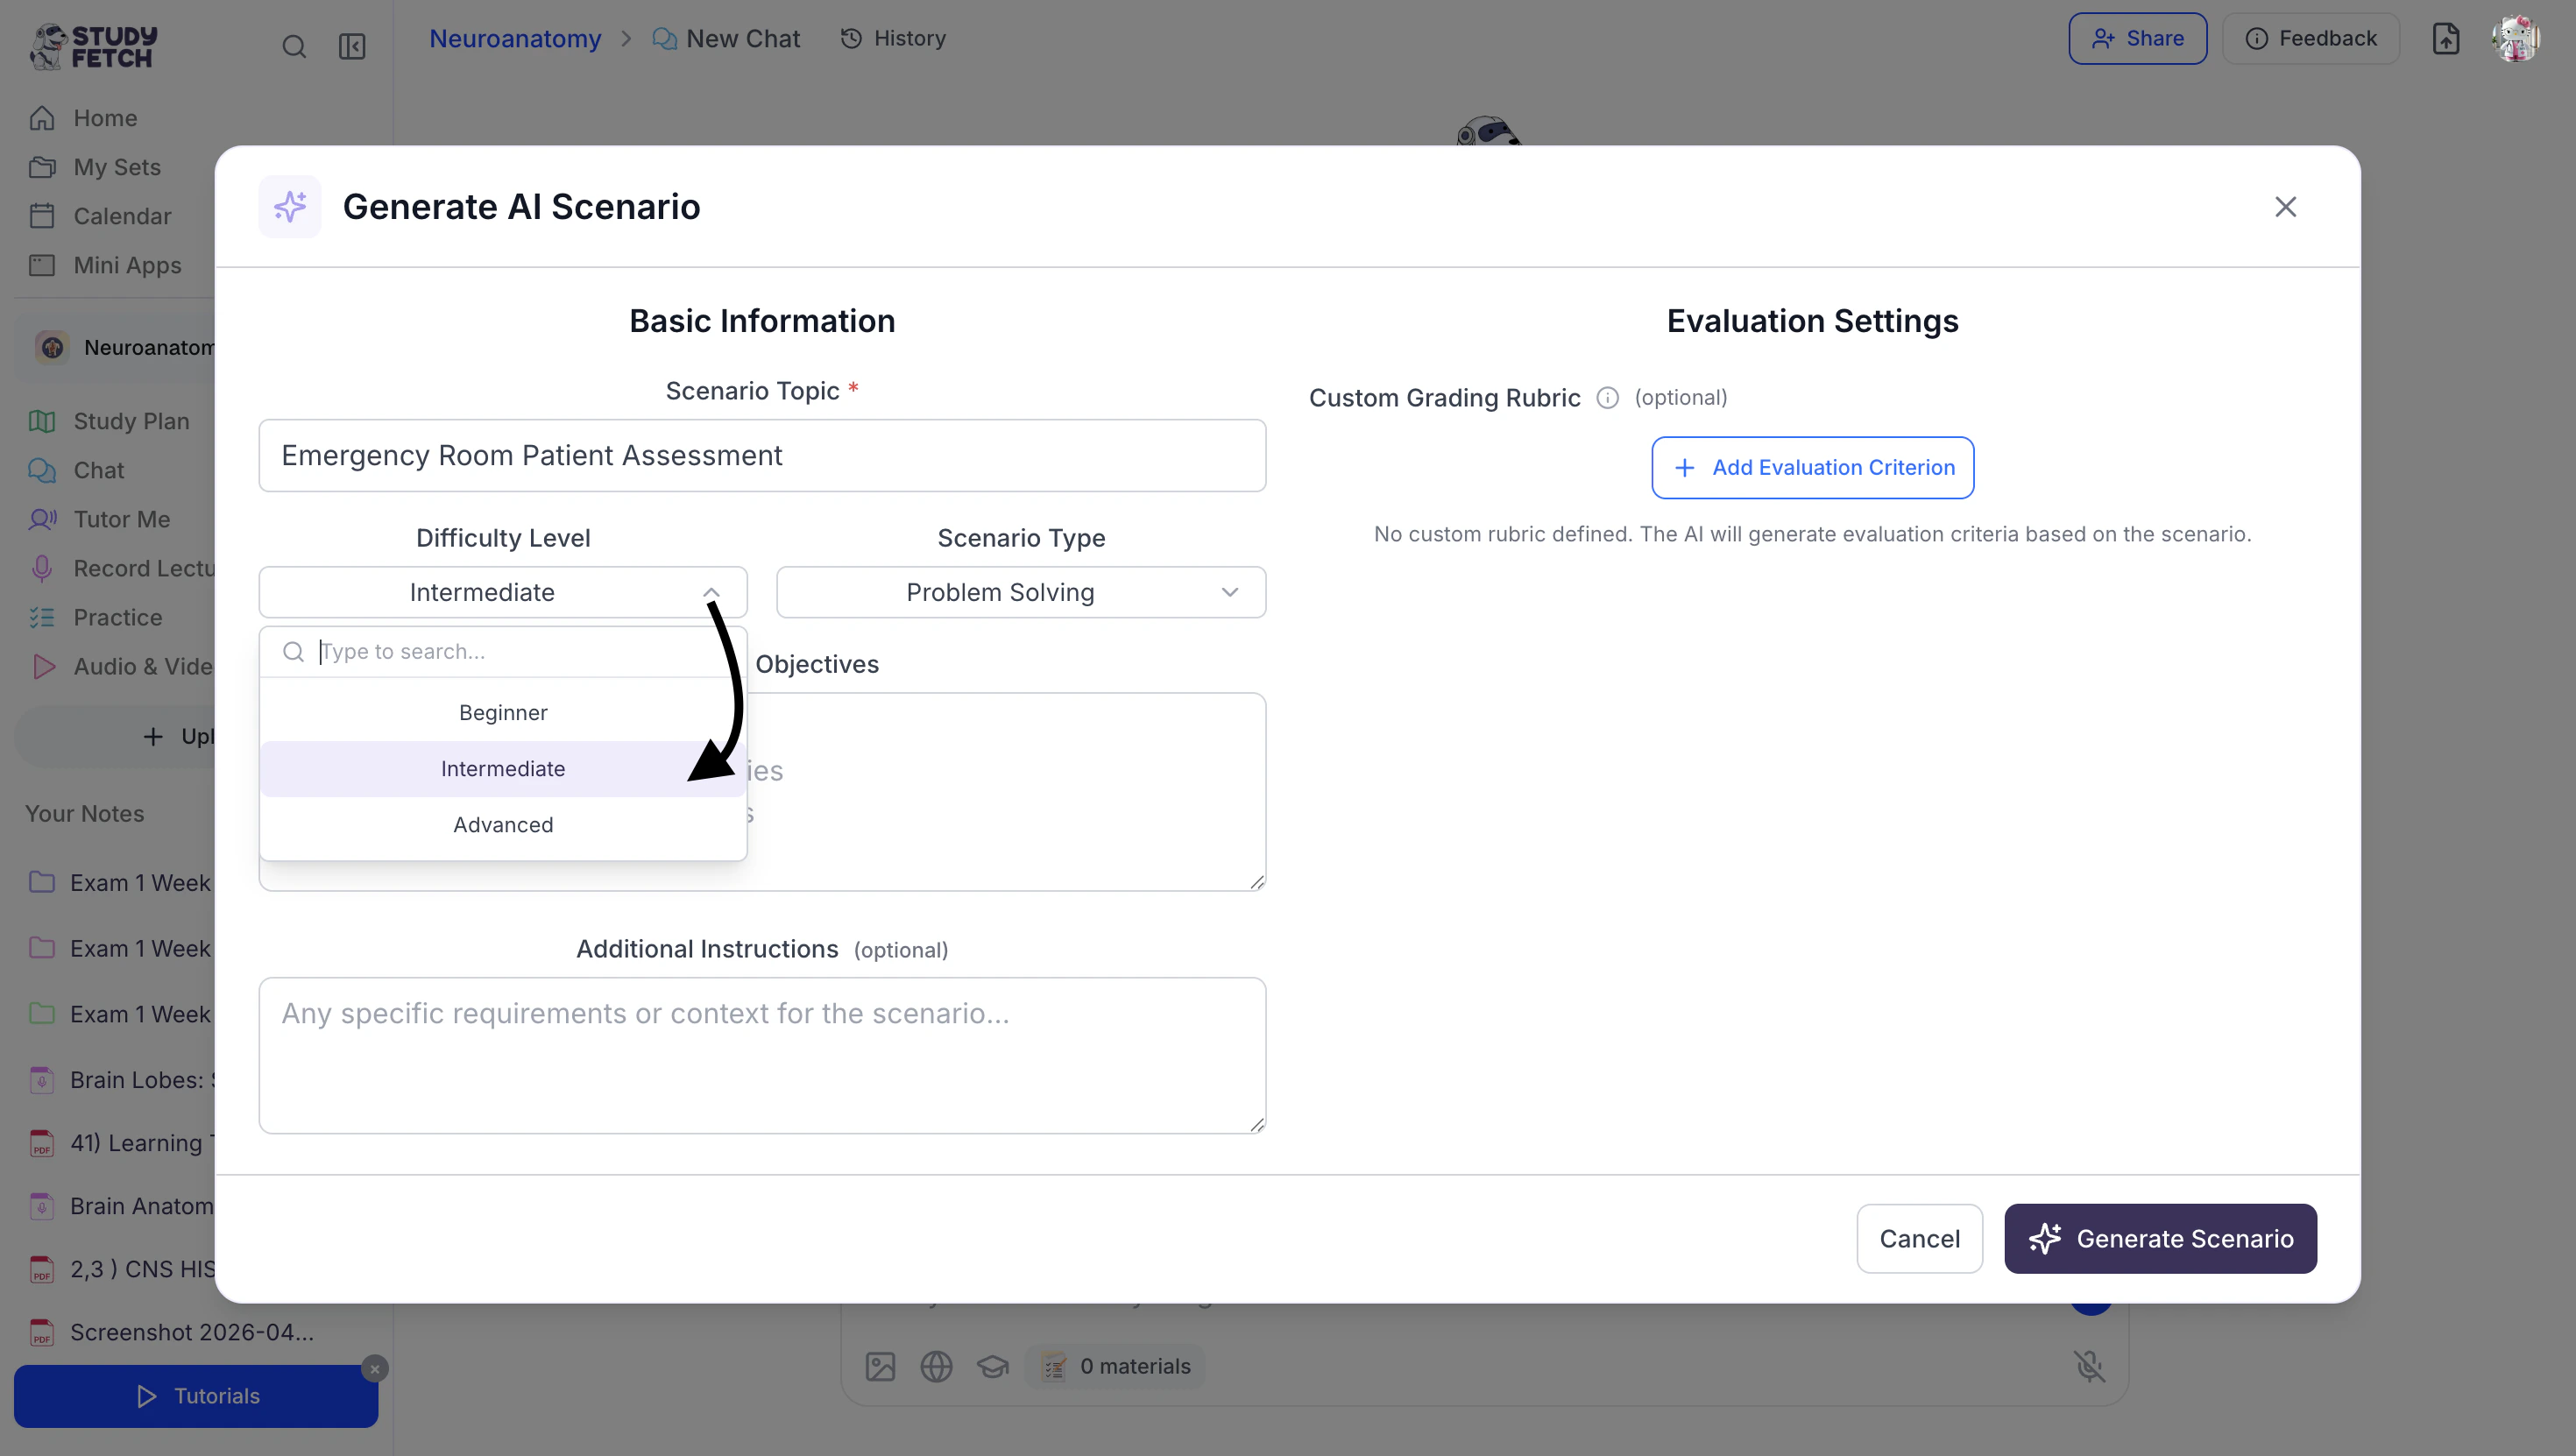Click Add Evaluation Criterion button
The width and height of the screenshot is (2576, 1456).
tap(1812, 467)
